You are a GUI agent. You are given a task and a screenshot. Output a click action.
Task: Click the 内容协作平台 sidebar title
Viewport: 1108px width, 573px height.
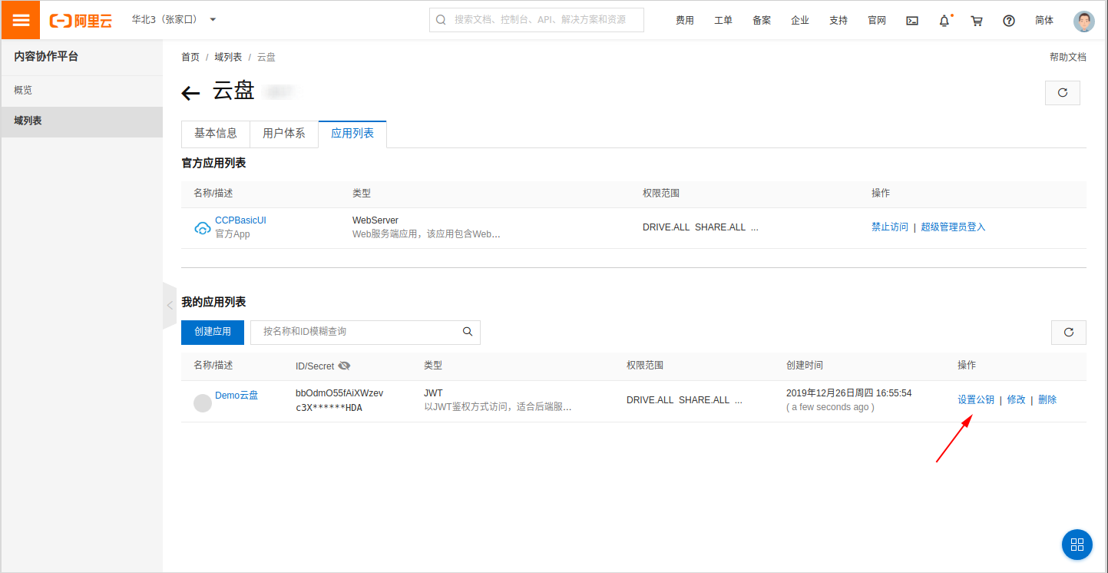point(46,56)
